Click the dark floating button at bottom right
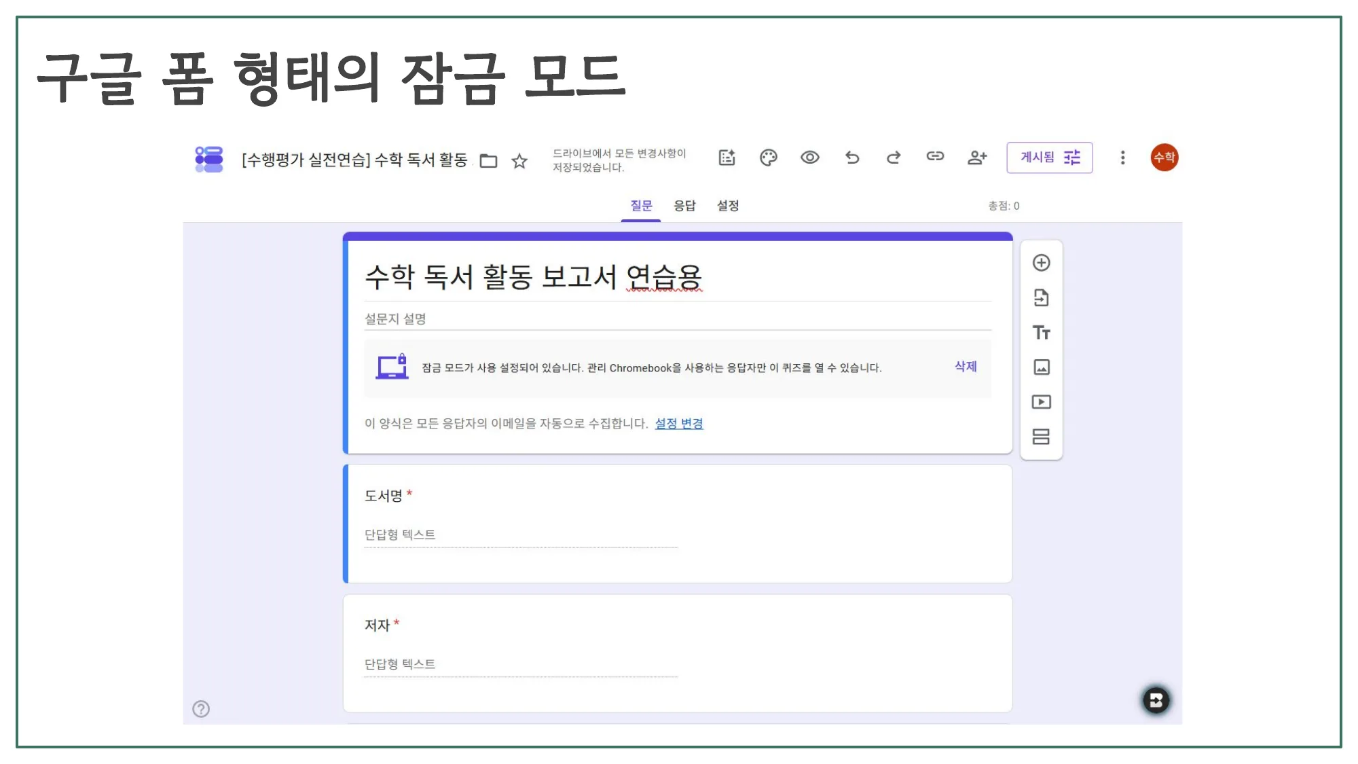 [x=1156, y=700]
